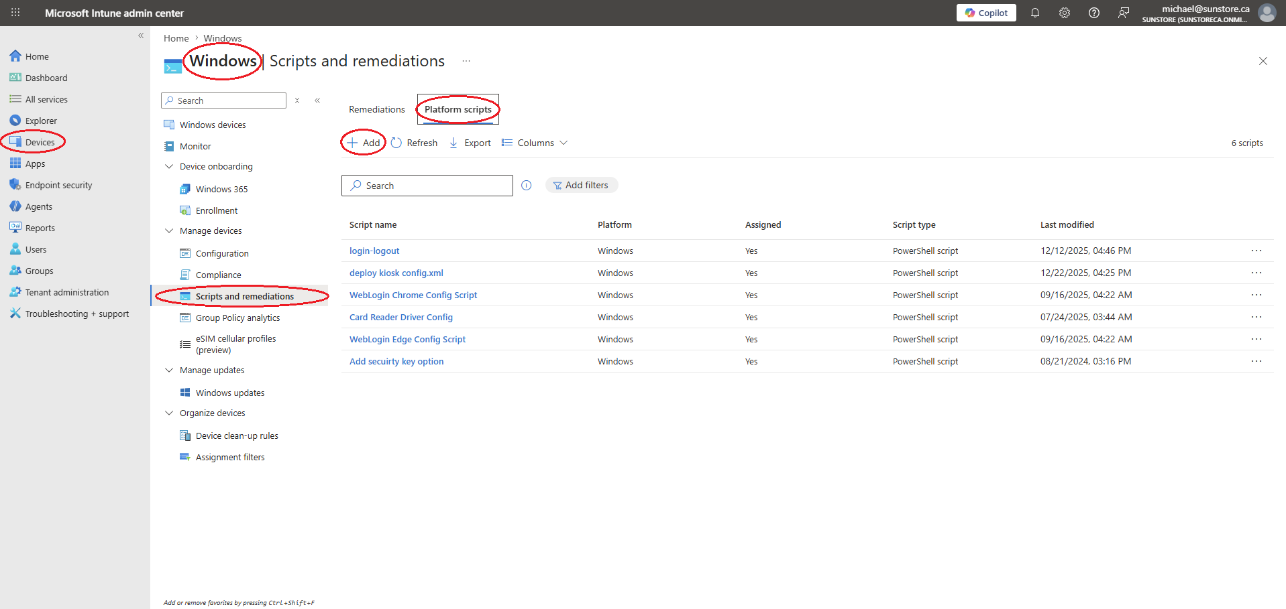This screenshot has width=1286, height=609.
Task: Click the resource menu search box
Action: 223,100
